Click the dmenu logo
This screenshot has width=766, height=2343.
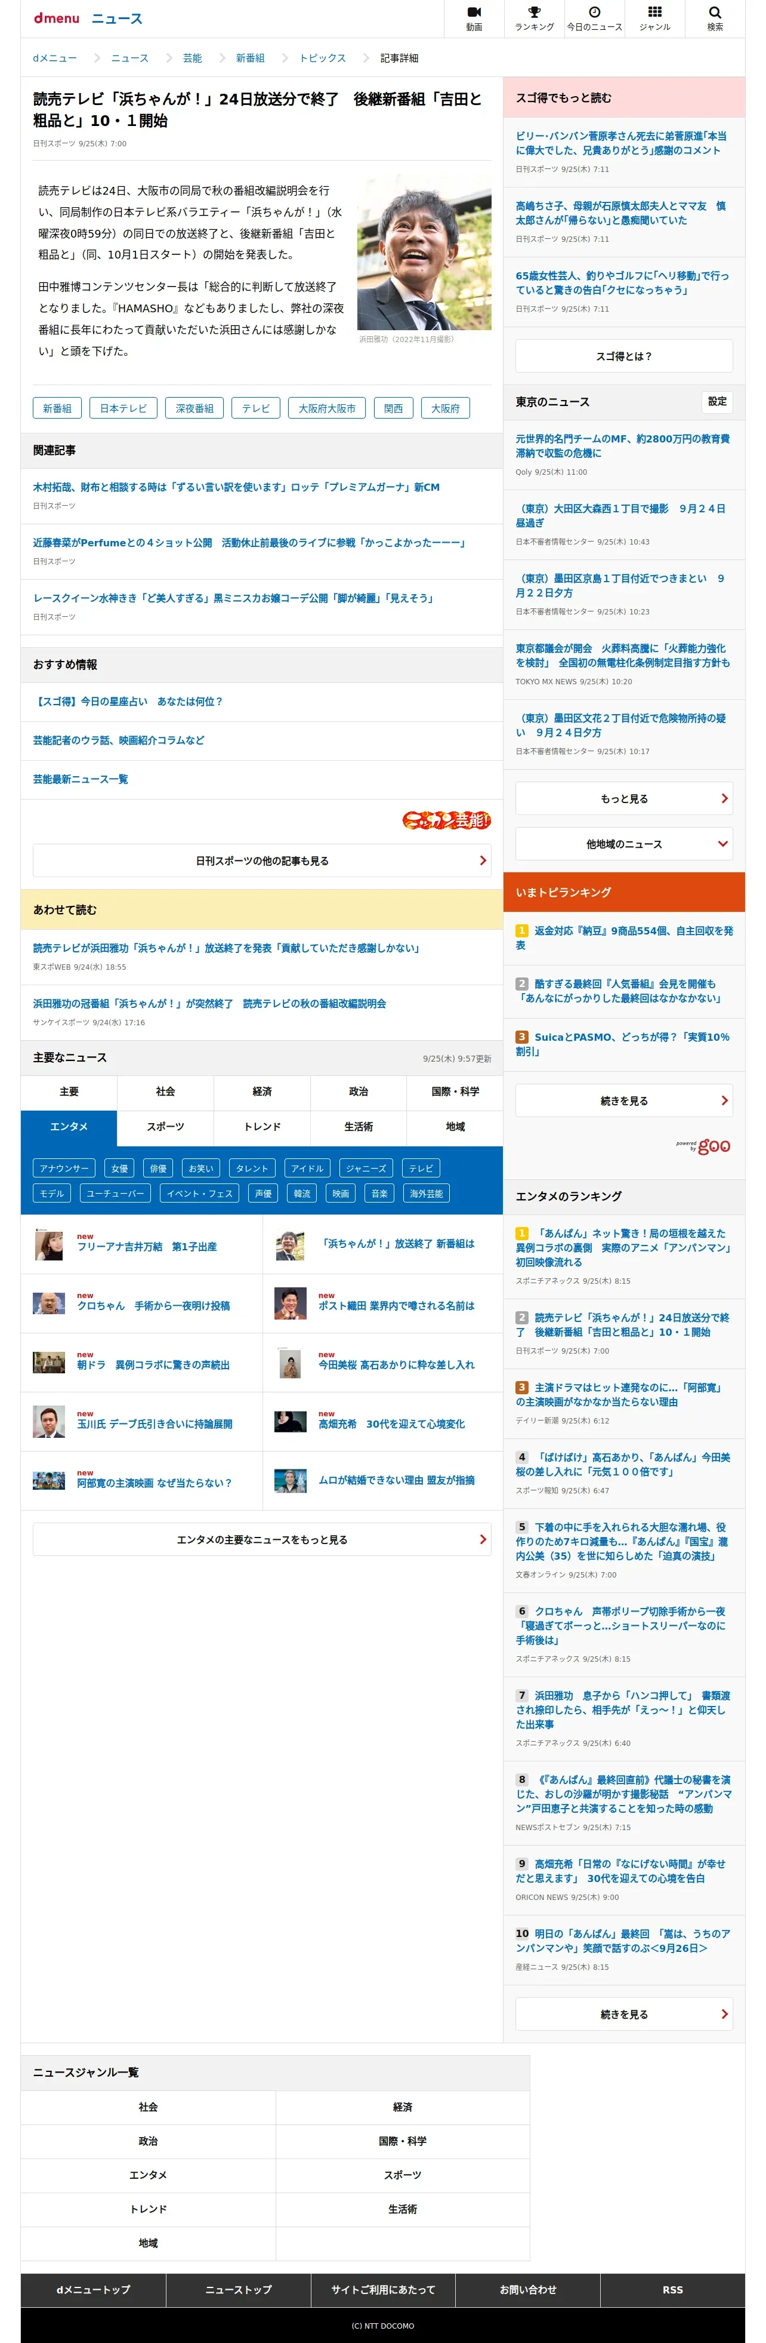pyautogui.click(x=56, y=18)
